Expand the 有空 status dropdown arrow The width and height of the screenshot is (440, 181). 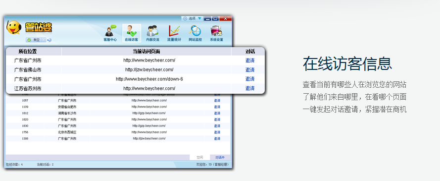point(44,40)
